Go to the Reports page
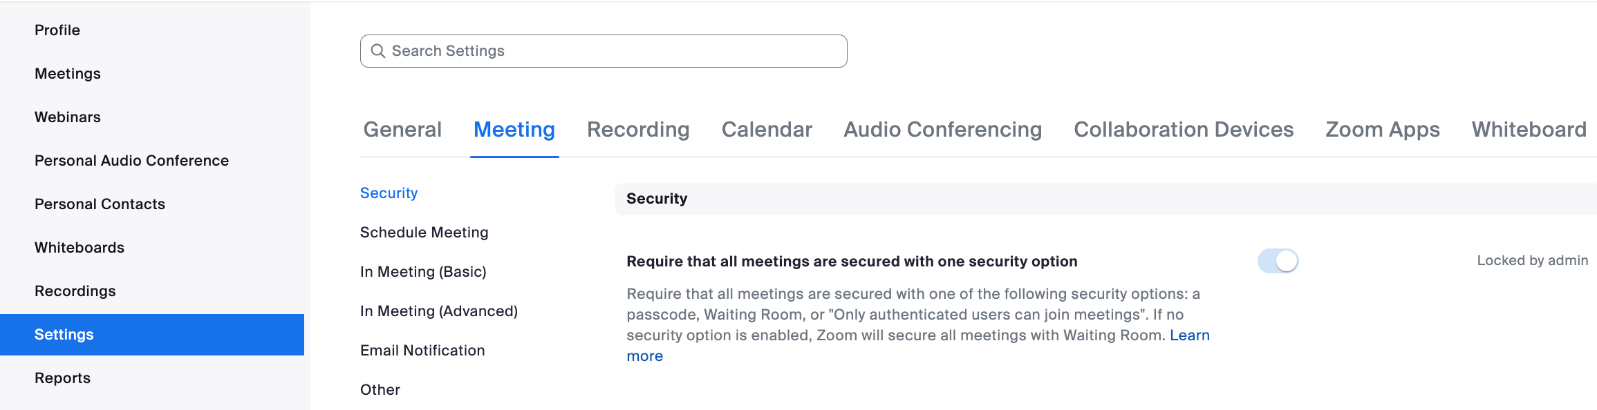The height and width of the screenshot is (410, 1597). click(62, 378)
